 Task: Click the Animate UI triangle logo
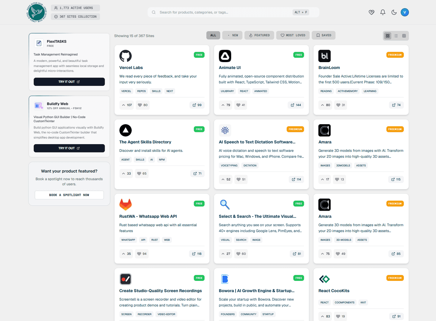point(225,56)
